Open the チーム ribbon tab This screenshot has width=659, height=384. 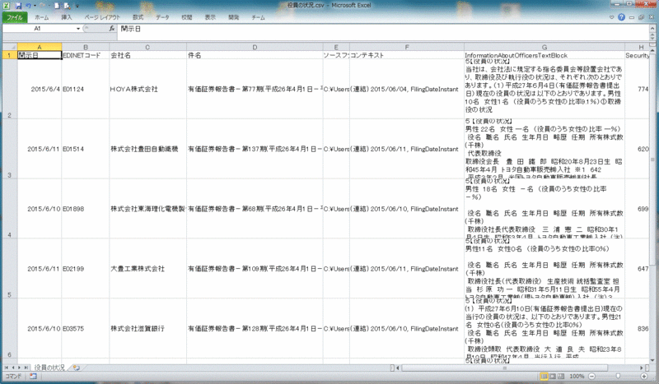(258, 17)
